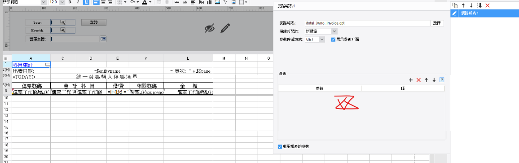Click the network report path field
519x163 pixels.
pos(367,23)
